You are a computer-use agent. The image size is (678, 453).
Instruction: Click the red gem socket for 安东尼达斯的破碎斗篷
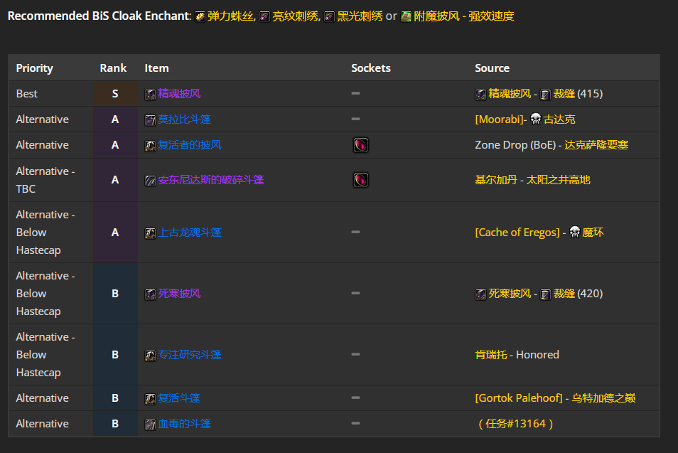point(360,179)
